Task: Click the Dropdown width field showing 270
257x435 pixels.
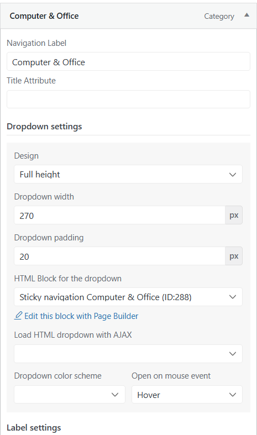Action: click(x=119, y=215)
